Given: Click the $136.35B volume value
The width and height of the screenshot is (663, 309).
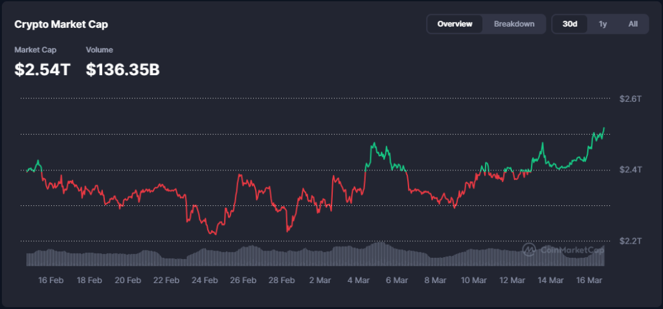Looking at the screenshot, I should [x=122, y=69].
